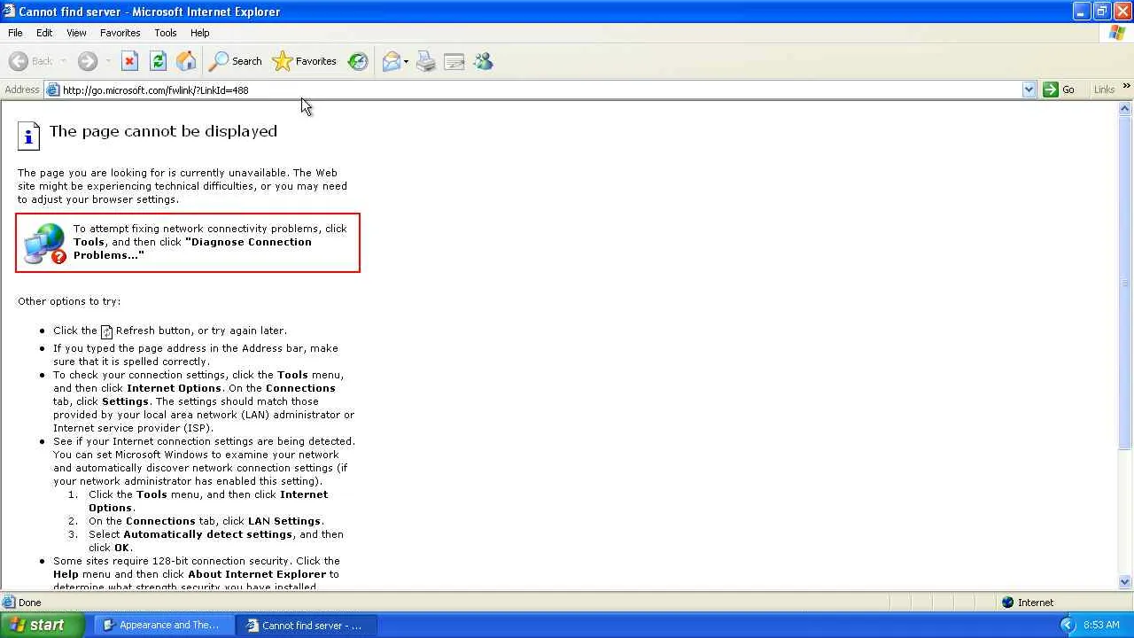Open the Help menu

(200, 33)
